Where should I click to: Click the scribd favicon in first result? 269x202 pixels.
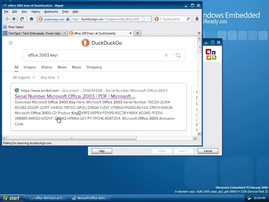(17, 90)
